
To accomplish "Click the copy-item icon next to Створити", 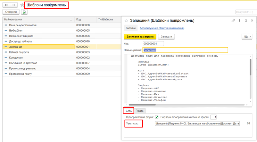I will pos(24,12).
